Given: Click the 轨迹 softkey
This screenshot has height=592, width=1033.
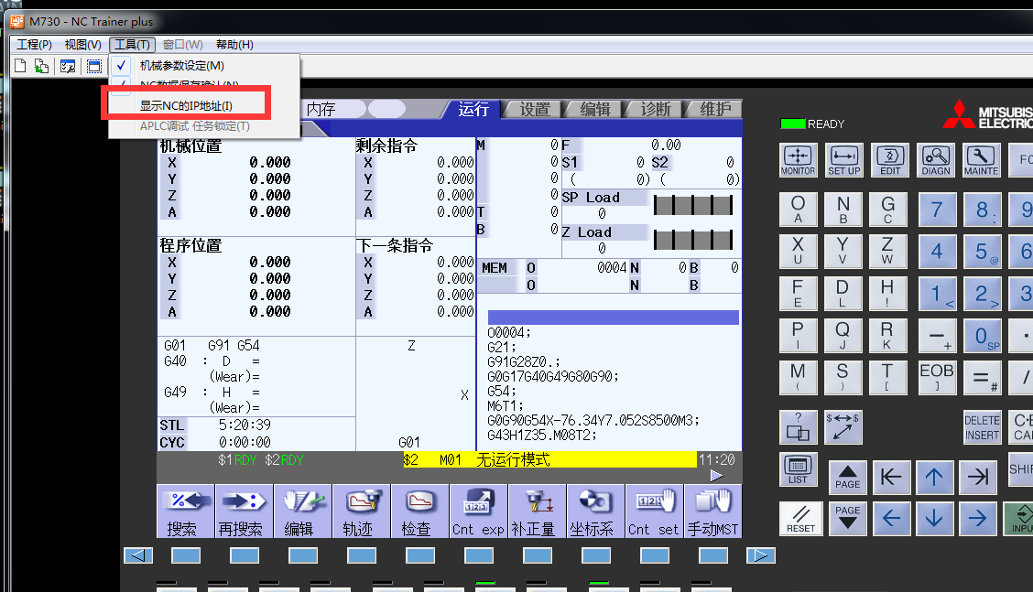Looking at the screenshot, I should tap(361, 511).
